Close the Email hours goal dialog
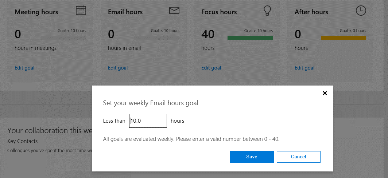This screenshot has width=388, height=178. [x=325, y=93]
